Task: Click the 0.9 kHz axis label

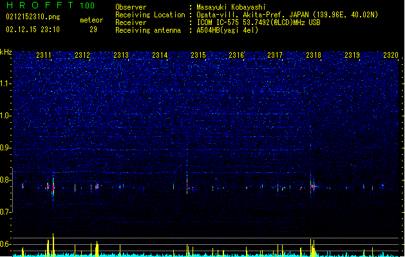Action: click(5, 148)
